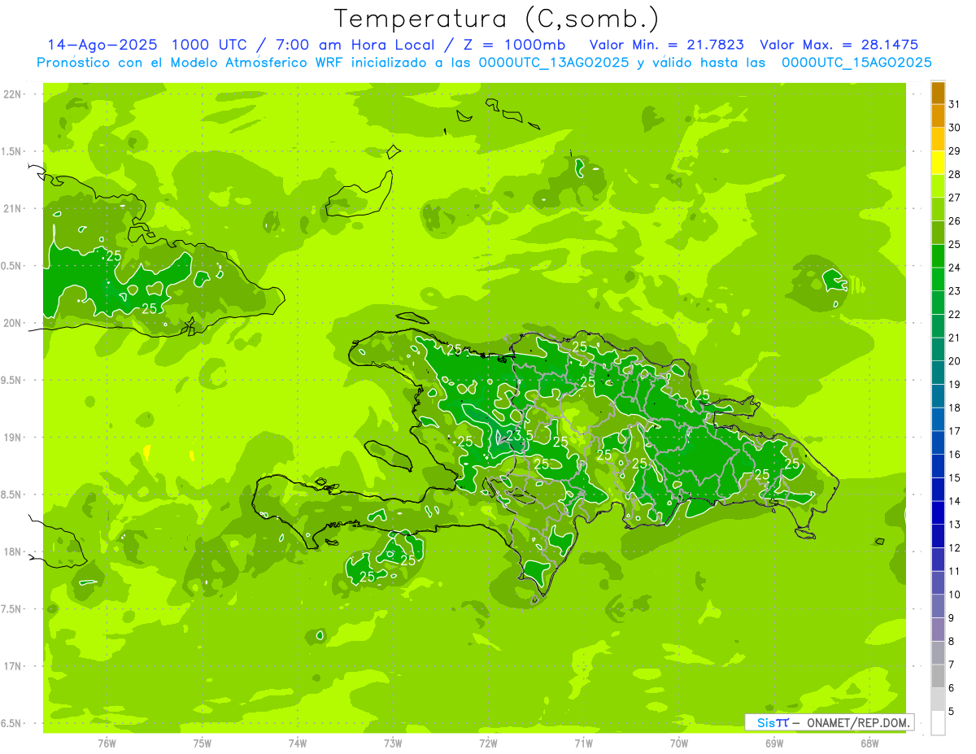Click the legend value '31'
976x754 pixels.
955,104
